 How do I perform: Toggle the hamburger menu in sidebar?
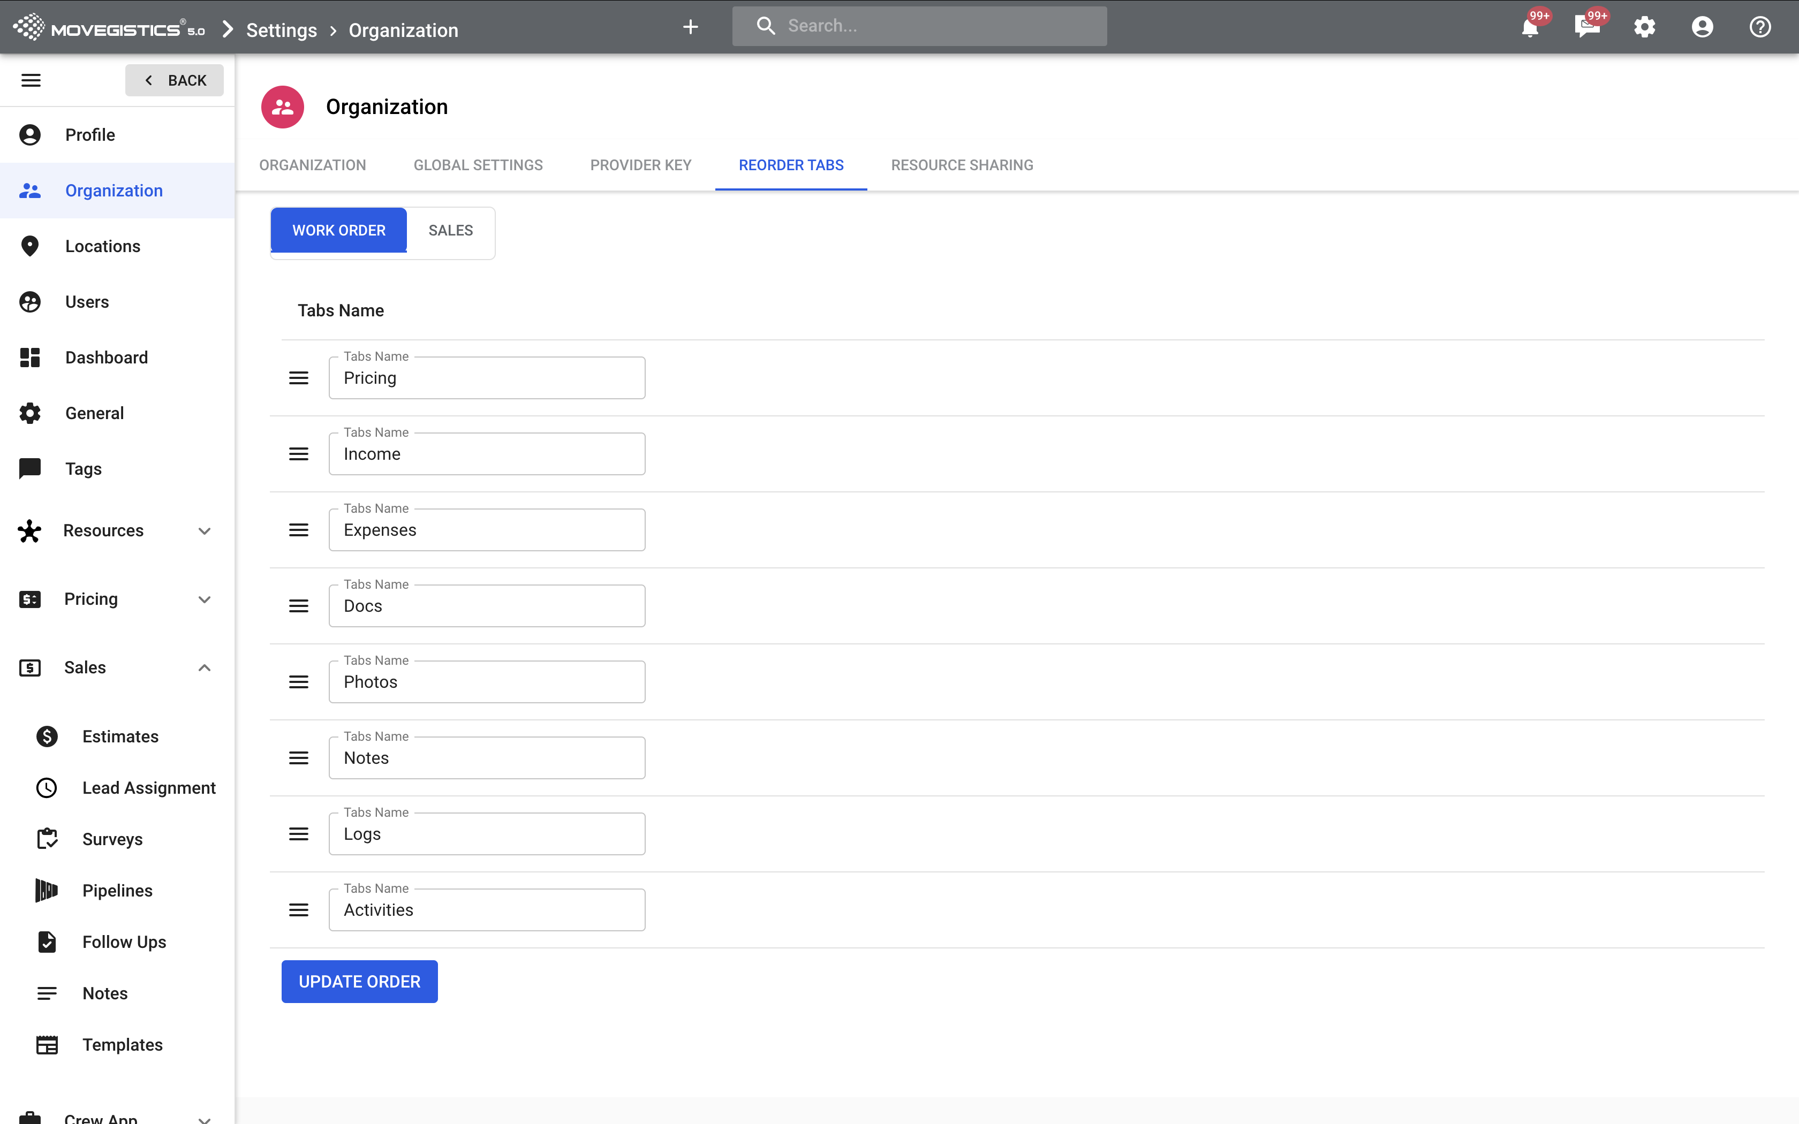(31, 80)
